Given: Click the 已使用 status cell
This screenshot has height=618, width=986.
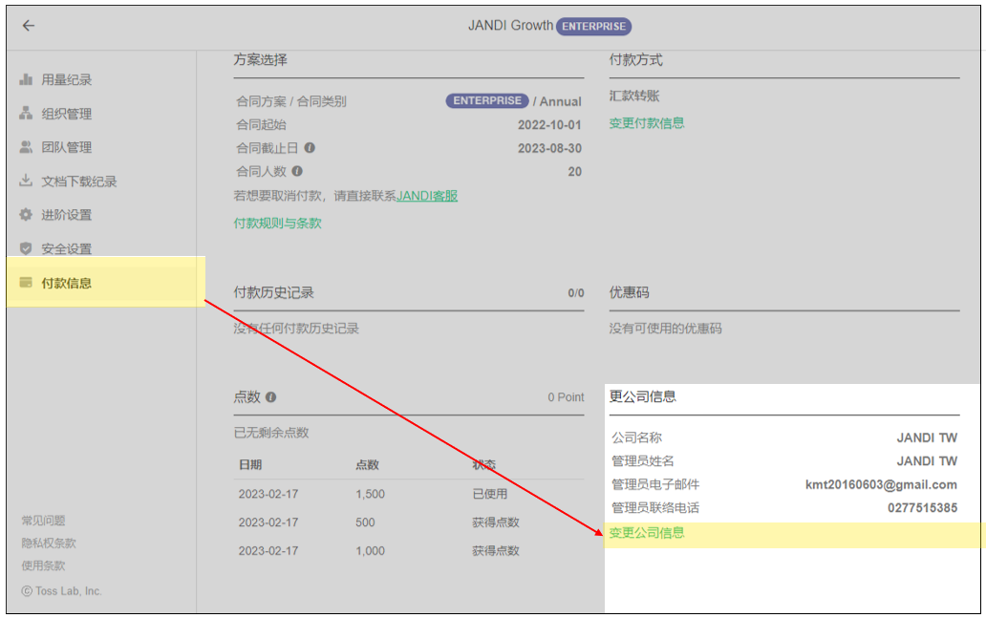Looking at the screenshot, I should (x=490, y=494).
